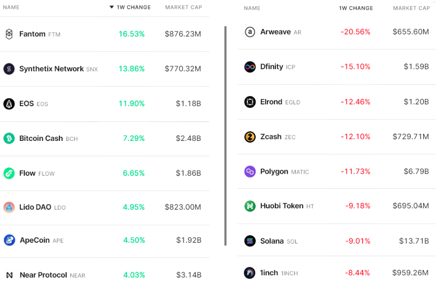Sort losers table by 1W Change header
438x285 pixels.
coord(356,8)
